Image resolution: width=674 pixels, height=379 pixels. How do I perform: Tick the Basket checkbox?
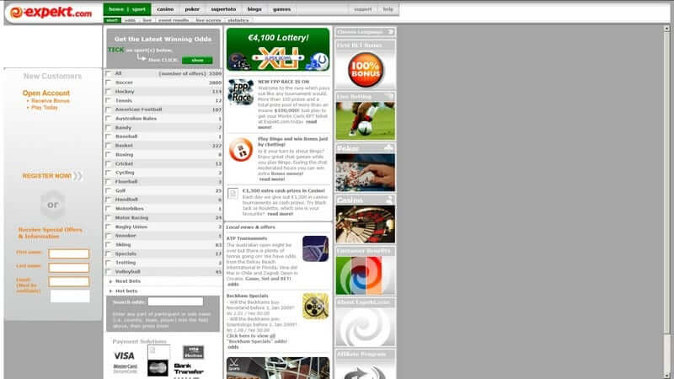pos(109,146)
